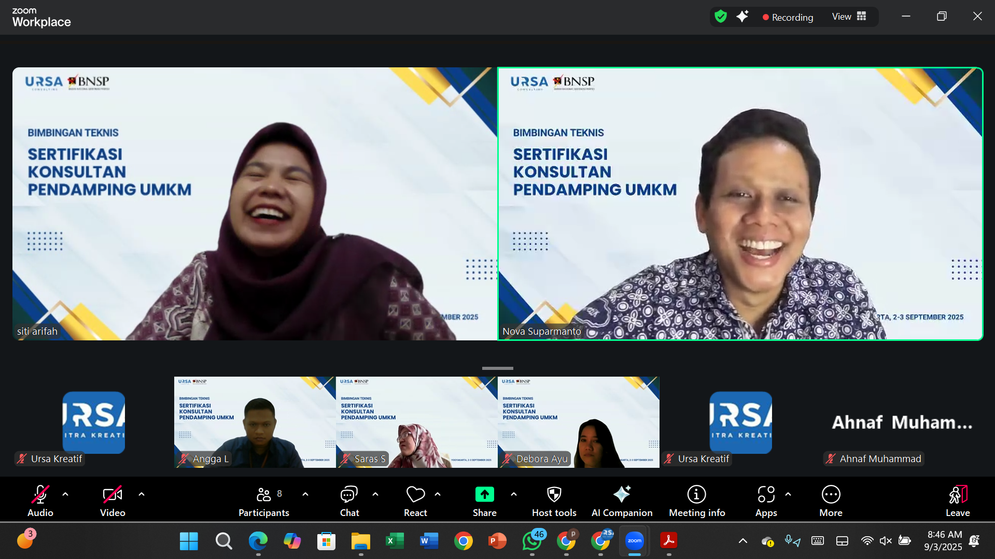Open the View layout menu
This screenshot has height=559, width=995.
pyautogui.click(x=849, y=17)
